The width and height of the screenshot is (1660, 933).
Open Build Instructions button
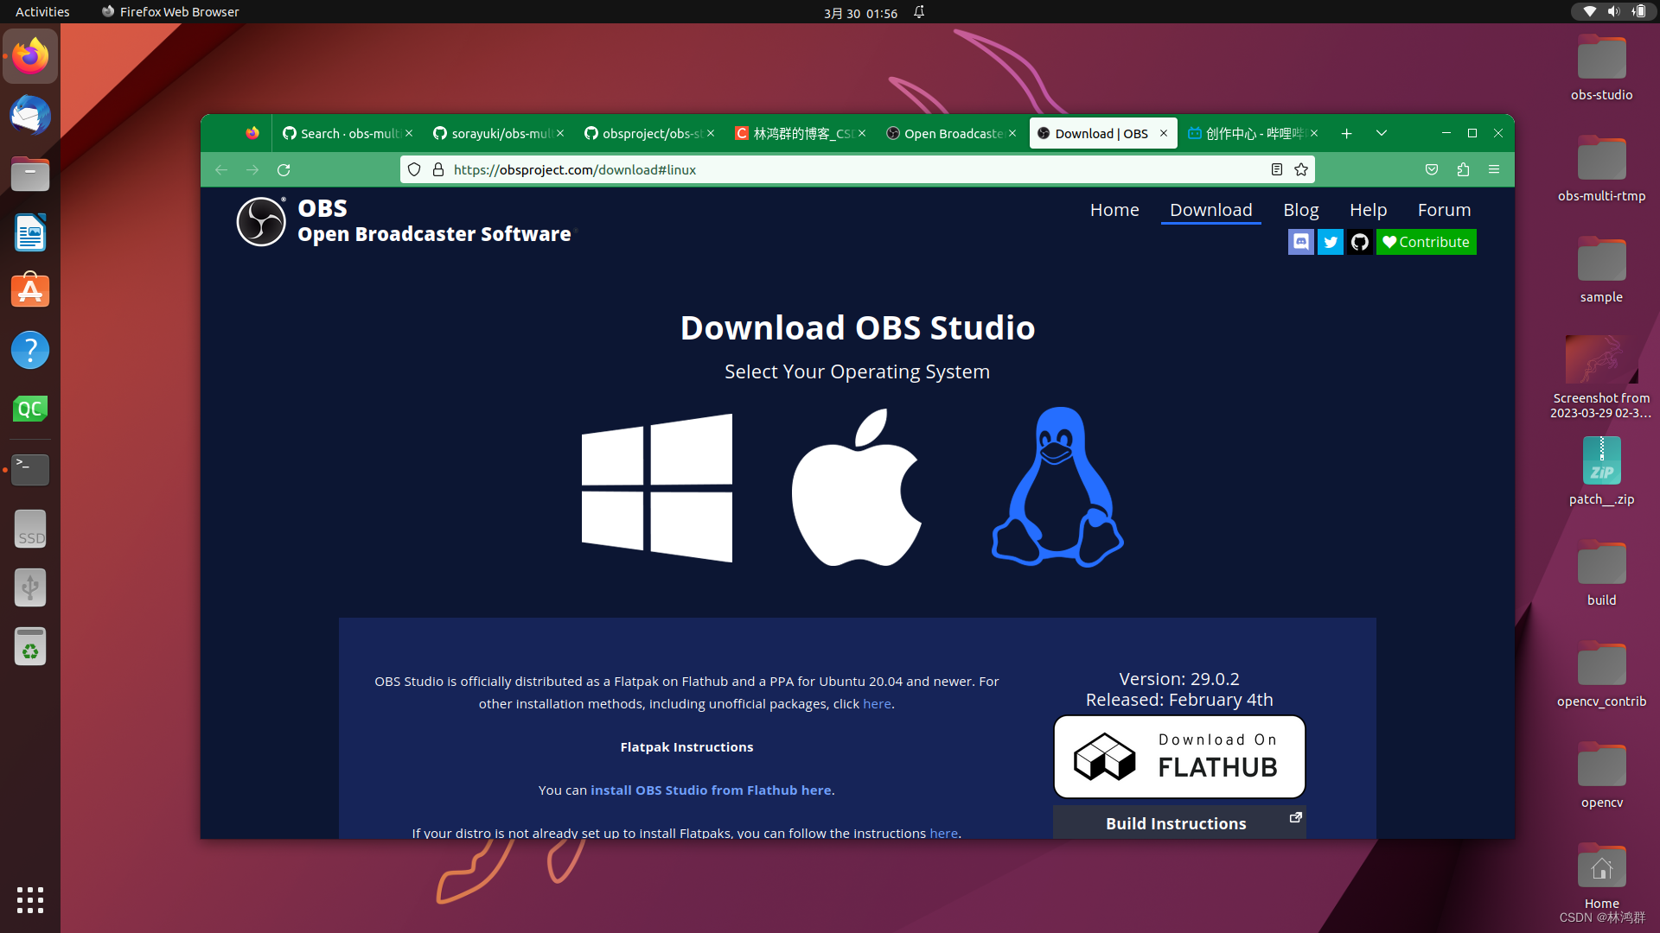point(1179,823)
